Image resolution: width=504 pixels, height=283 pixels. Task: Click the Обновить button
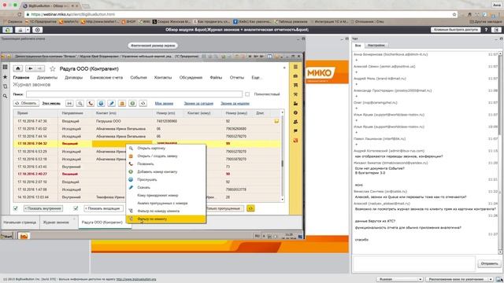(x=26, y=103)
